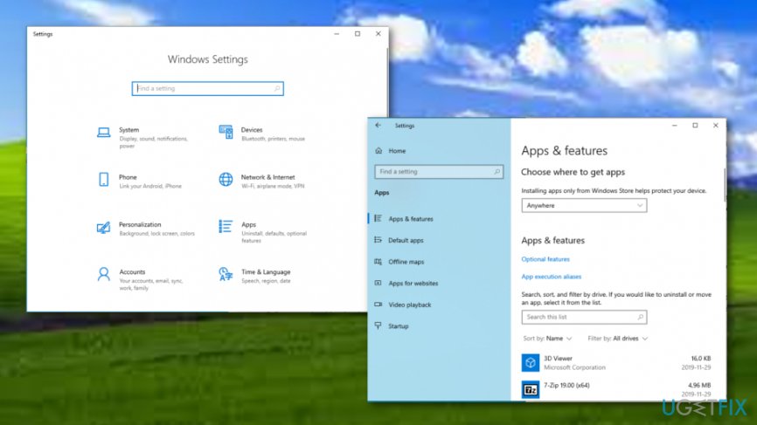Viewport: 757px width, 425px height.
Task: Click the Video playback camera icon
Action: point(378,305)
